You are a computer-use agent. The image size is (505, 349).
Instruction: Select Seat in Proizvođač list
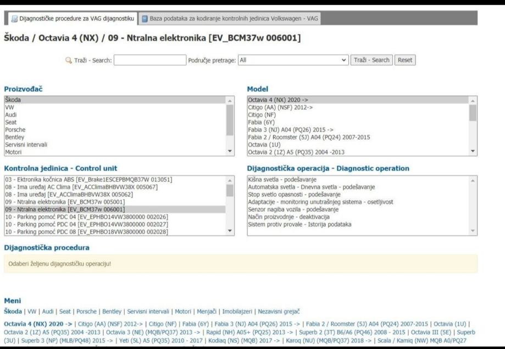click(x=115, y=122)
